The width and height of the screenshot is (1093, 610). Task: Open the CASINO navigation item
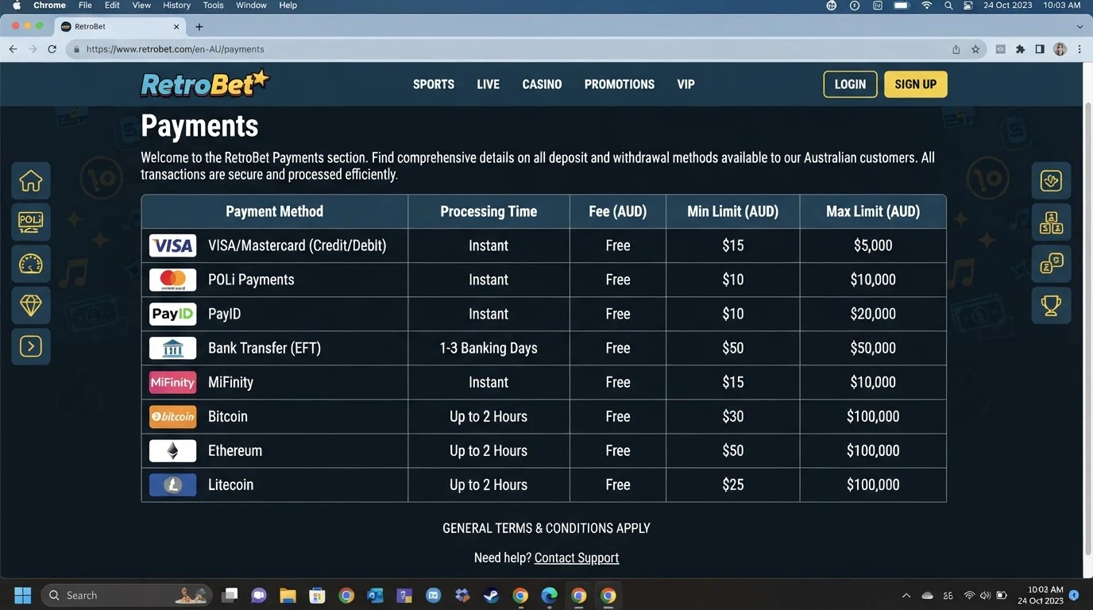[542, 84]
